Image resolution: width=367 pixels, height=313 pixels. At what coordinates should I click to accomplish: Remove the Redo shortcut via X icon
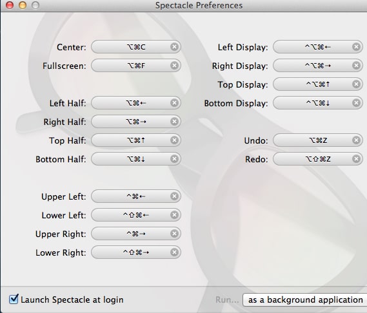pyautogui.click(x=356, y=159)
